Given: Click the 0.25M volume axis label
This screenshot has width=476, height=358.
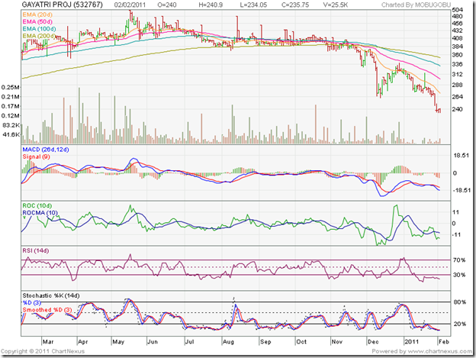Looking at the screenshot, I should pos(11,87).
